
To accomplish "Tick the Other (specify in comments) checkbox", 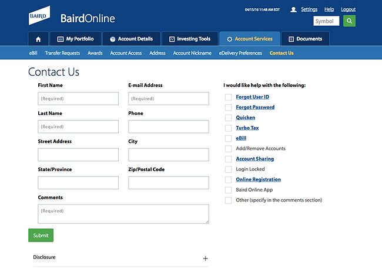I will [x=228, y=200].
